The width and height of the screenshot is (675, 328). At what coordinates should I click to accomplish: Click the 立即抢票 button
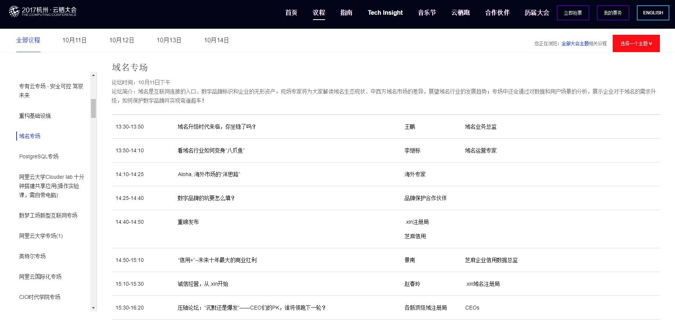click(573, 13)
